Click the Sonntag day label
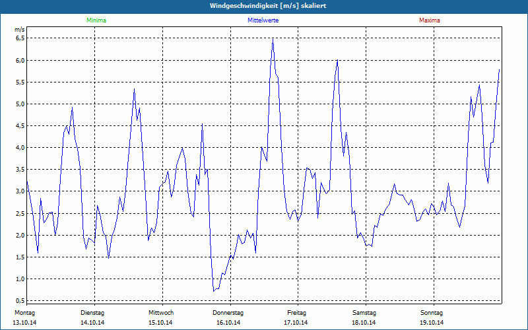The width and height of the screenshot is (528, 330). coord(432,313)
